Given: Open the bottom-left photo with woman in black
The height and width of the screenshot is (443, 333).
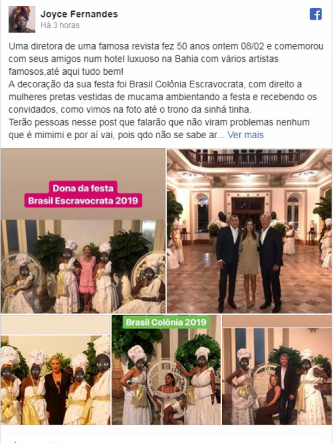Looking at the screenshot, I should tap(55, 370).
